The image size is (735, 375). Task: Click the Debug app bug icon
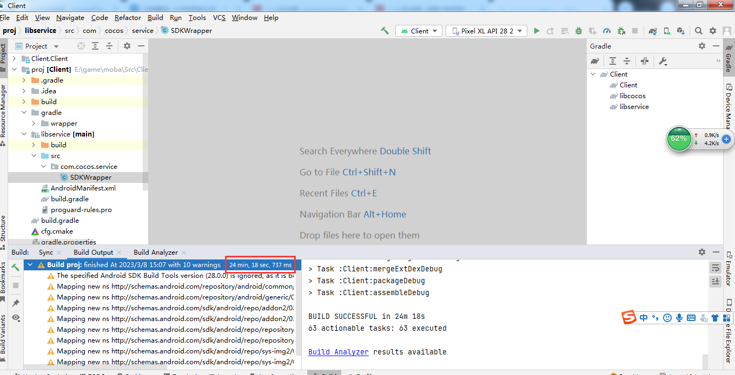(579, 31)
